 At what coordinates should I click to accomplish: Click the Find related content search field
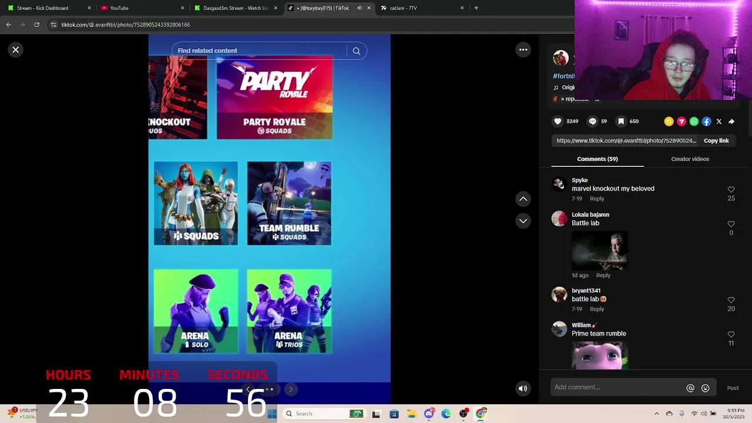click(x=261, y=51)
